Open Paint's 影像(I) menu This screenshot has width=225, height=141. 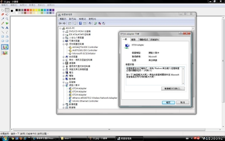32,5
